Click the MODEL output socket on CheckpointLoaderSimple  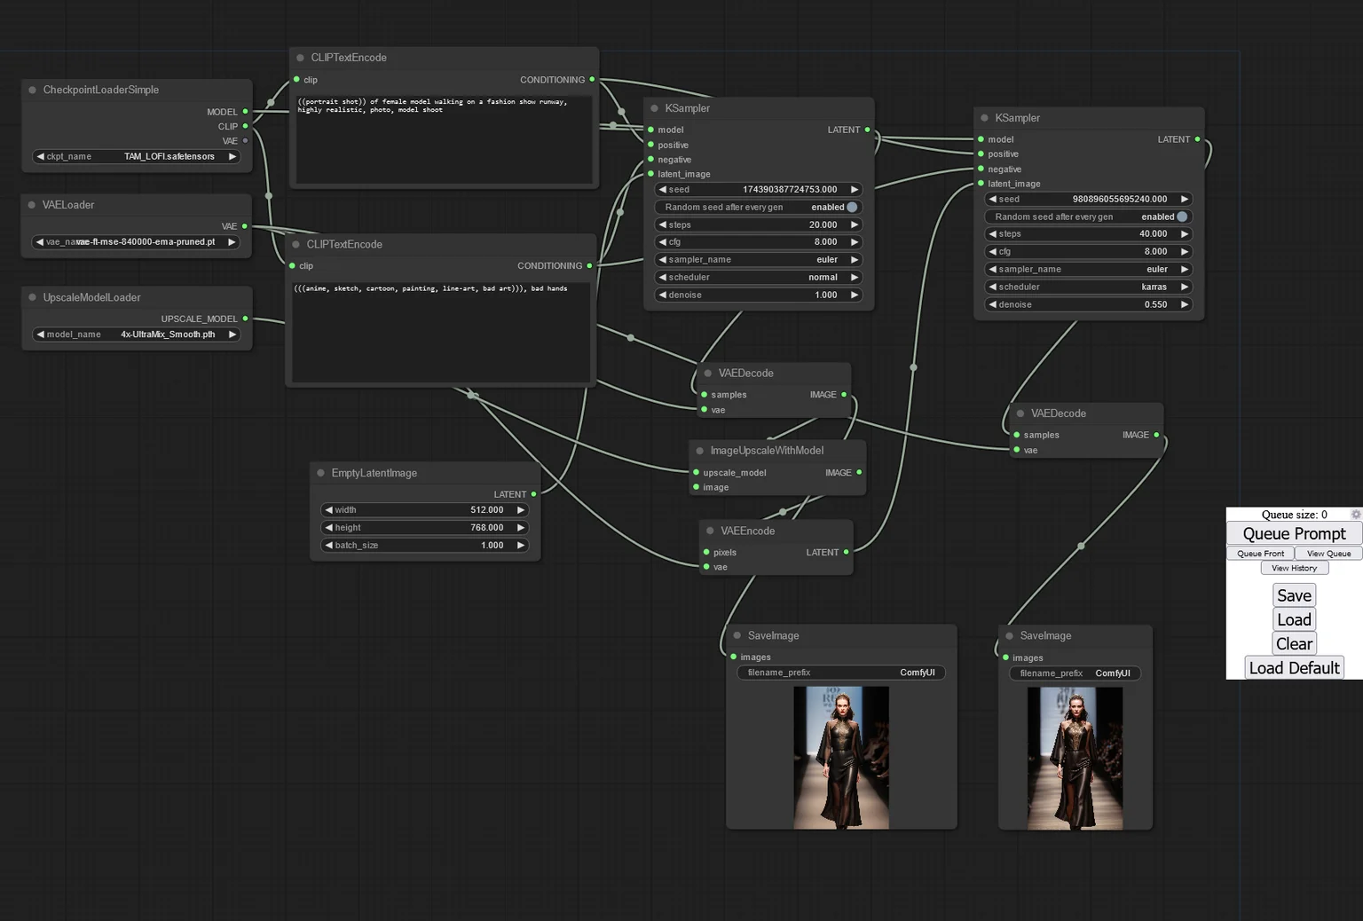coord(246,112)
